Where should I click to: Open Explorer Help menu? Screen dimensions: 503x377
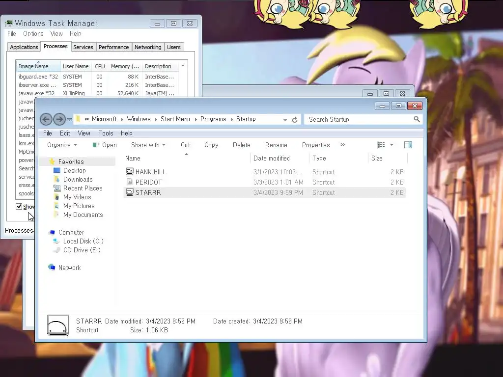coord(126,133)
